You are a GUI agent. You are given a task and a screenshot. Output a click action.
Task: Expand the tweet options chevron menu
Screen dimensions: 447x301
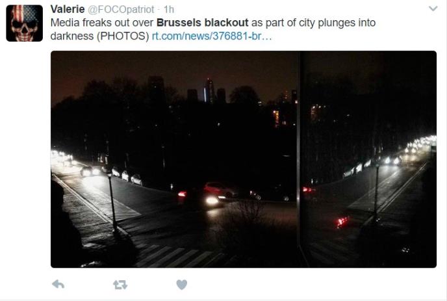pyautogui.click(x=433, y=8)
